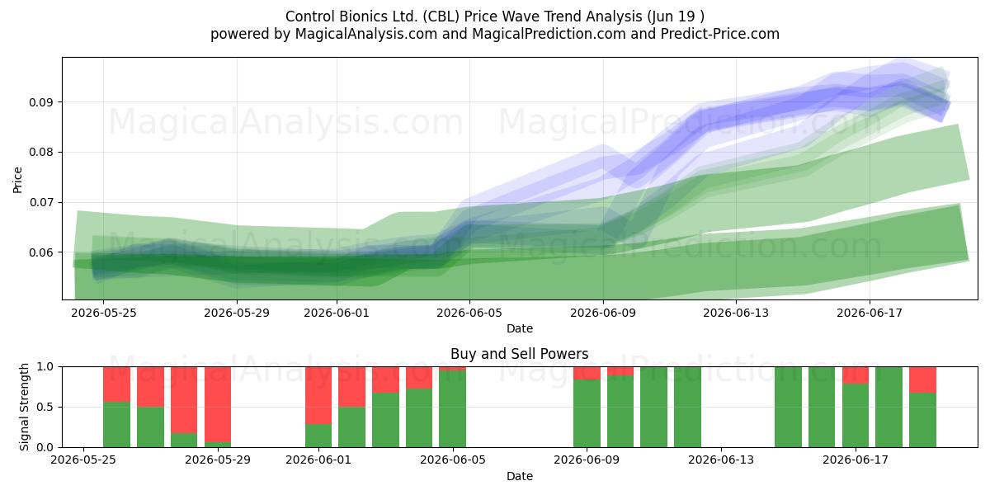The height and width of the screenshot is (495, 990).
Task: Click the 2026-06-05 date label on the price chart
Action: coord(469,313)
